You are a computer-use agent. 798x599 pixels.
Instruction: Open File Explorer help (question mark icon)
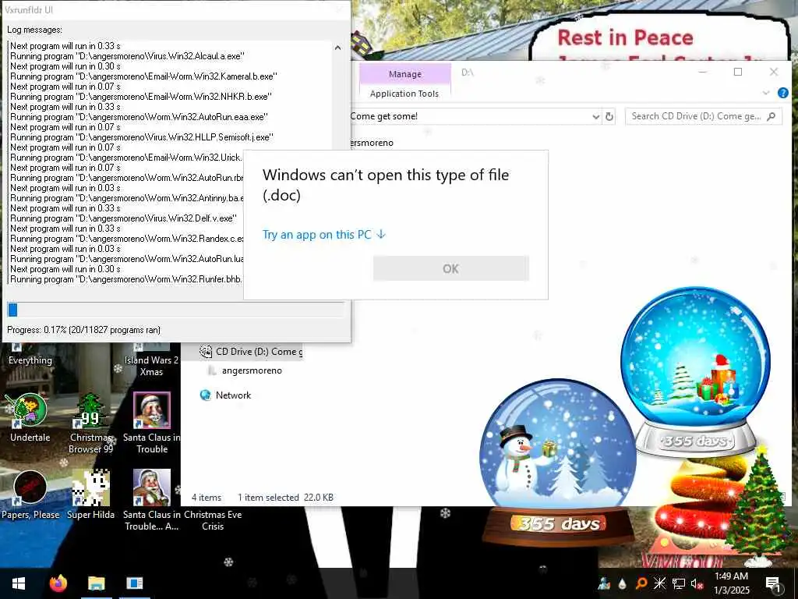click(x=782, y=93)
